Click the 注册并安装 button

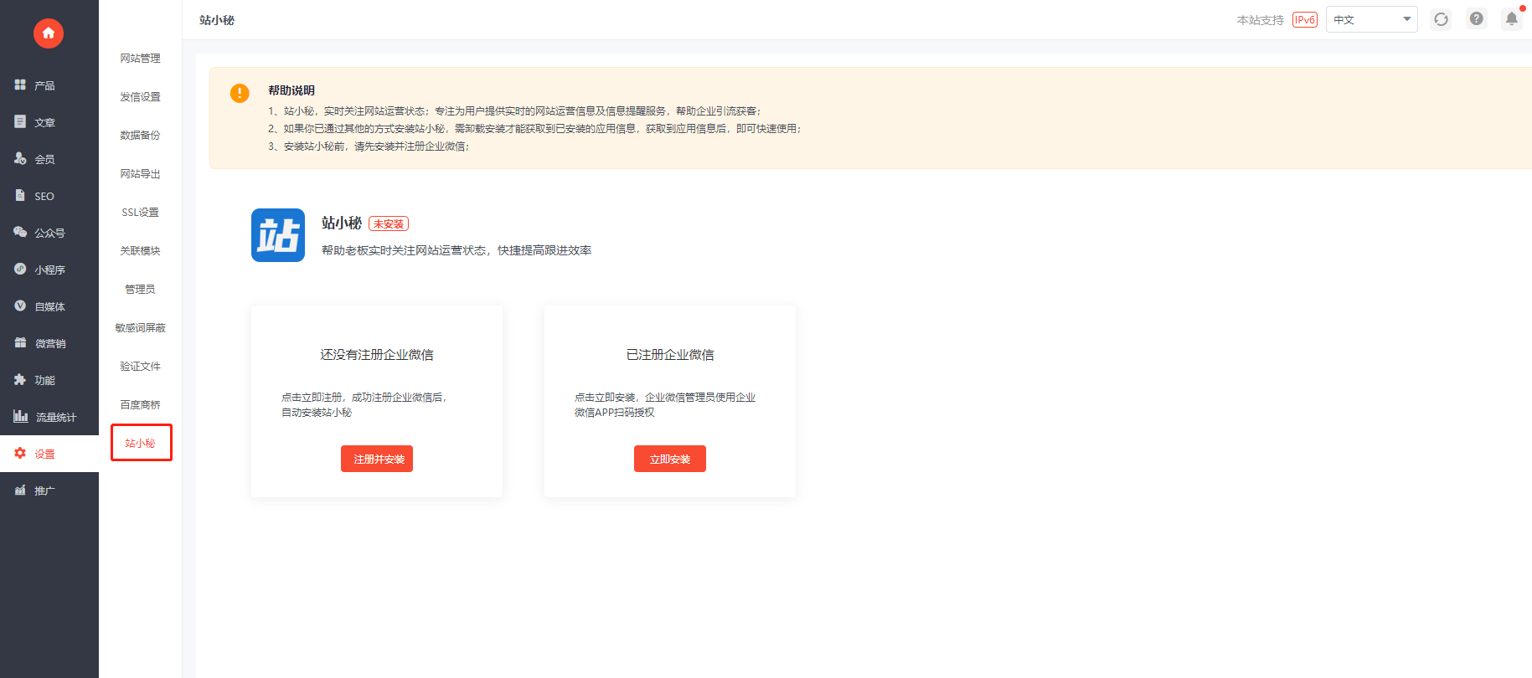(377, 459)
